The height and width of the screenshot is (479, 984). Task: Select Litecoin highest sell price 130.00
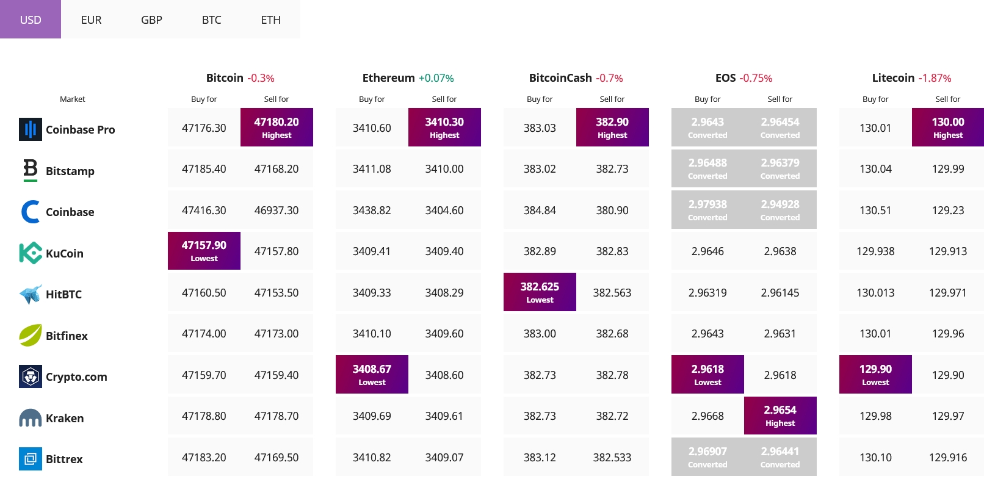pos(948,127)
